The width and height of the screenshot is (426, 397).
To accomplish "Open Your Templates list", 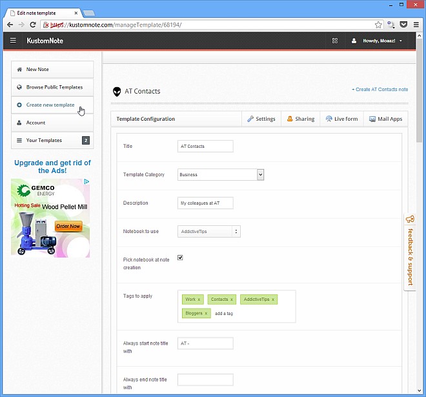I will (52, 140).
